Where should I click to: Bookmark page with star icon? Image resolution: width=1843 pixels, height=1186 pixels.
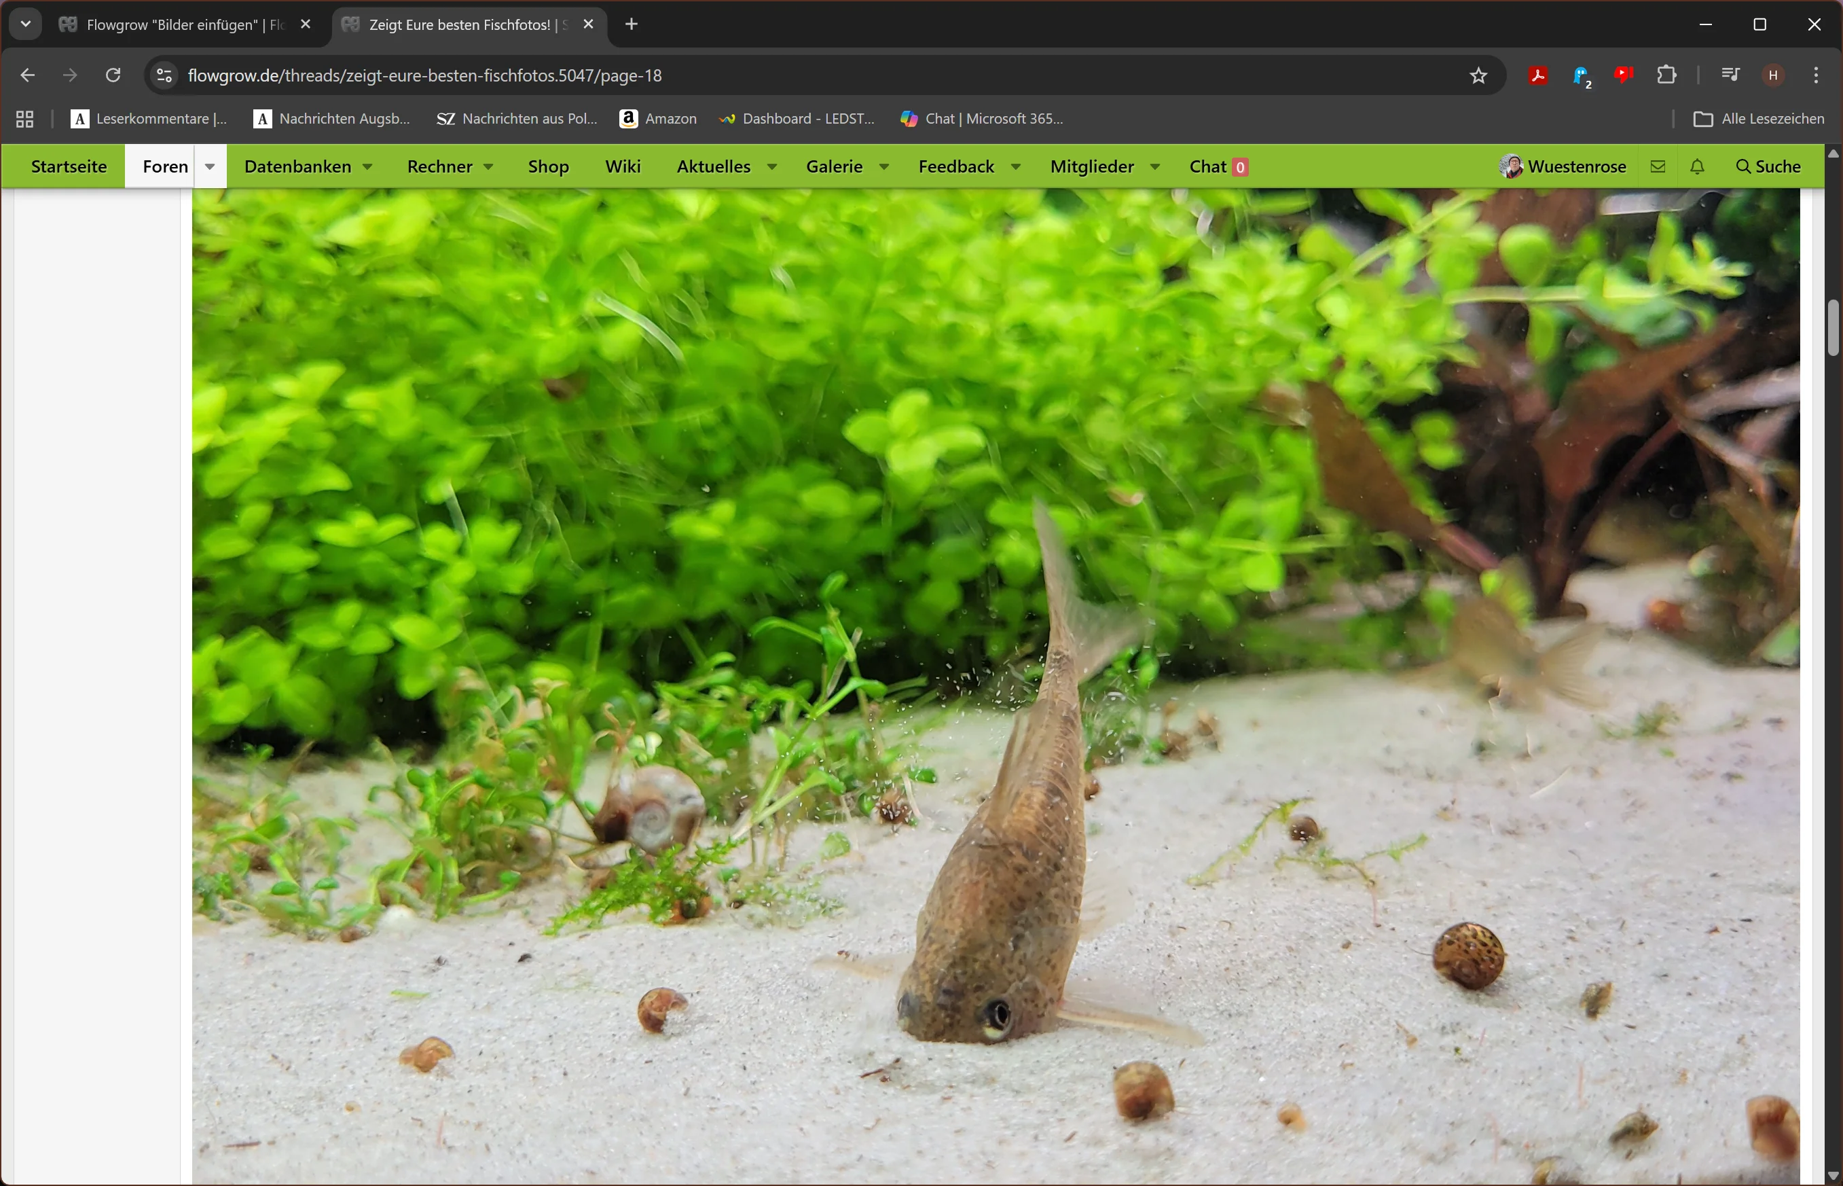[1478, 75]
